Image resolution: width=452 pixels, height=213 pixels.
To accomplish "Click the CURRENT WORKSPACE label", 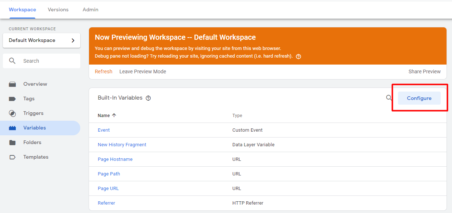I will tap(32, 29).
